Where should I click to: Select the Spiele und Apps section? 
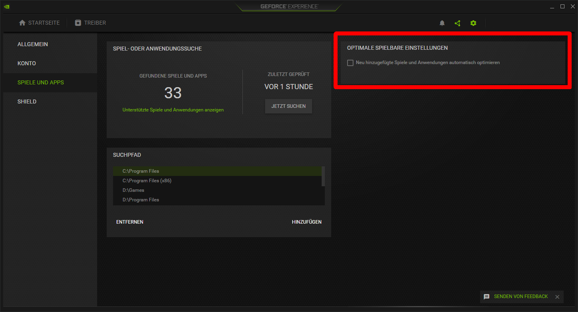pos(50,82)
